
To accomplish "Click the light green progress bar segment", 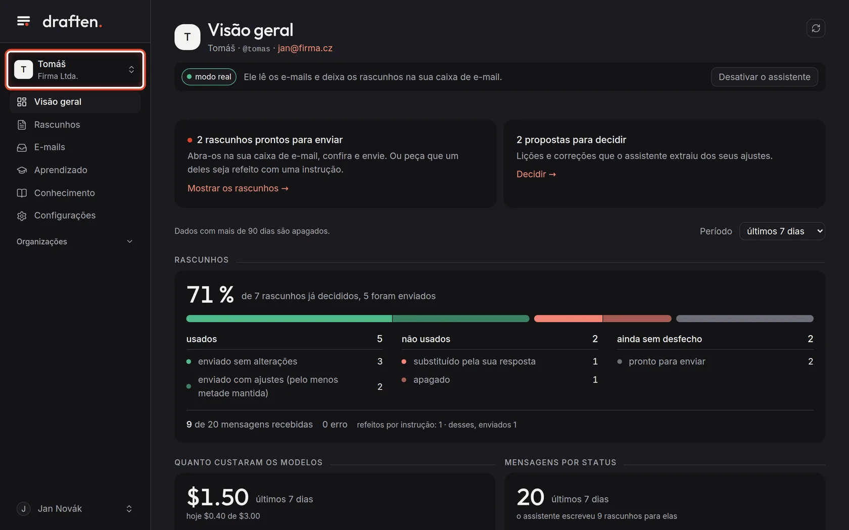I will point(289,319).
